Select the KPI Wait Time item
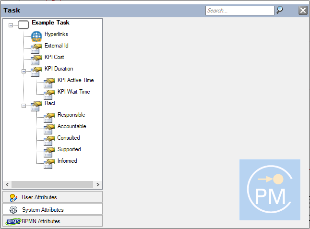 74,92
